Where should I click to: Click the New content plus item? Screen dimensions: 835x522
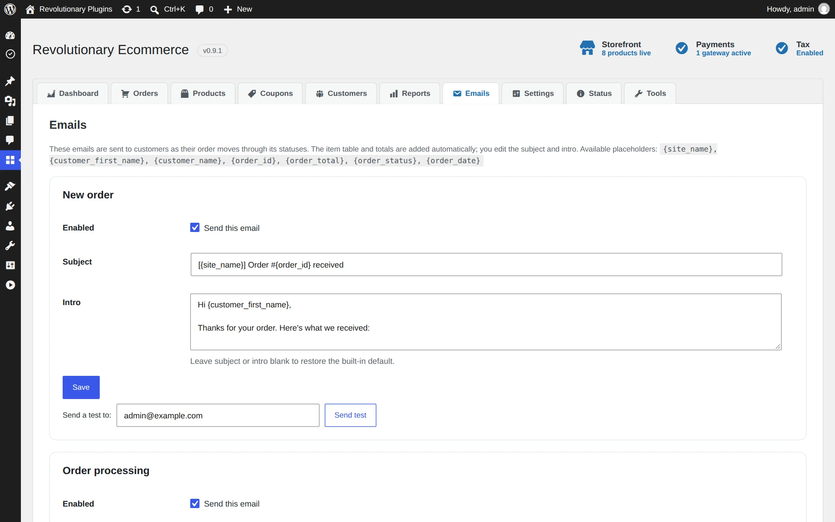pyautogui.click(x=238, y=9)
